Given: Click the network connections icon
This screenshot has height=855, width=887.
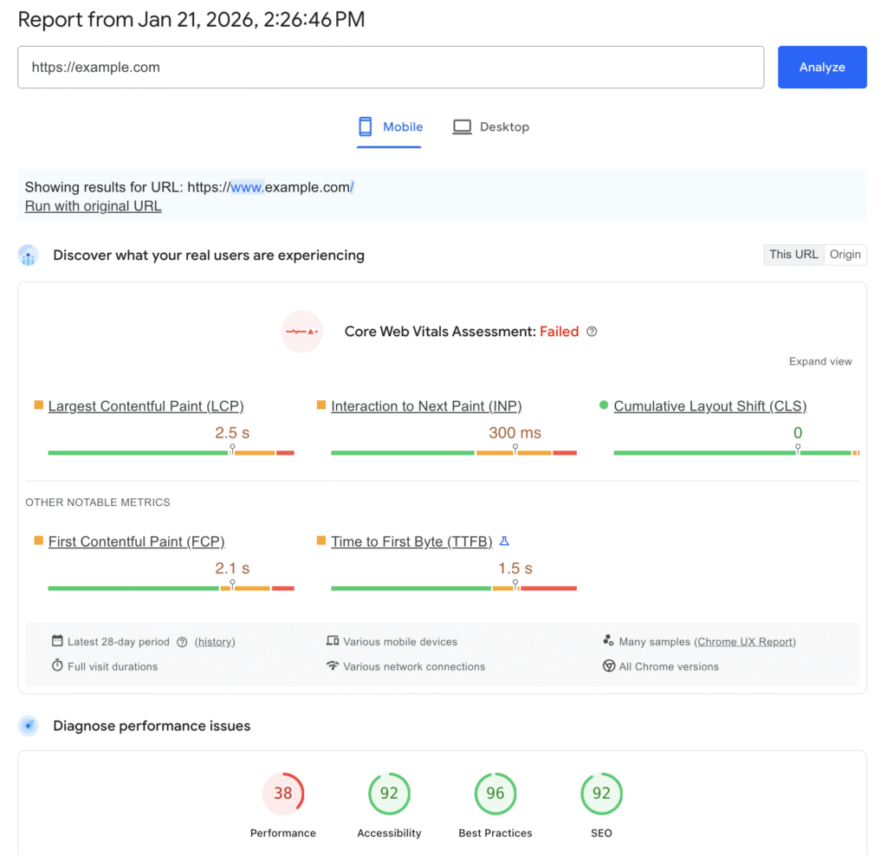Looking at the screenshot, I should [332, 666].
